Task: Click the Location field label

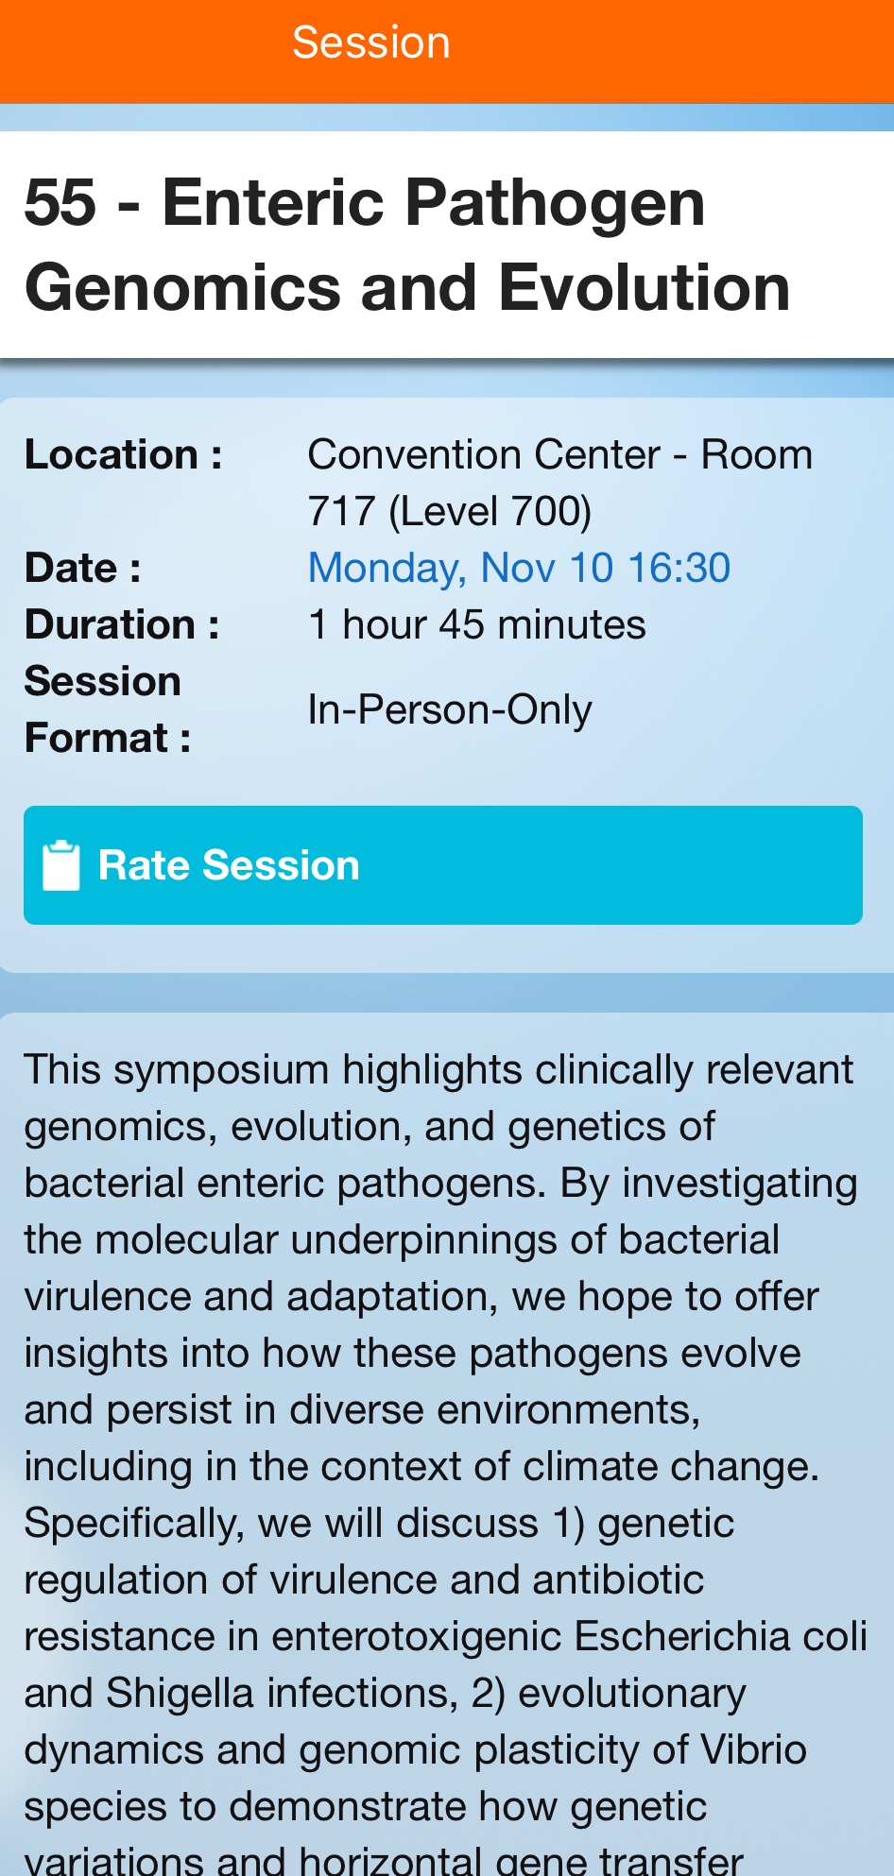Action: (124, 455)
